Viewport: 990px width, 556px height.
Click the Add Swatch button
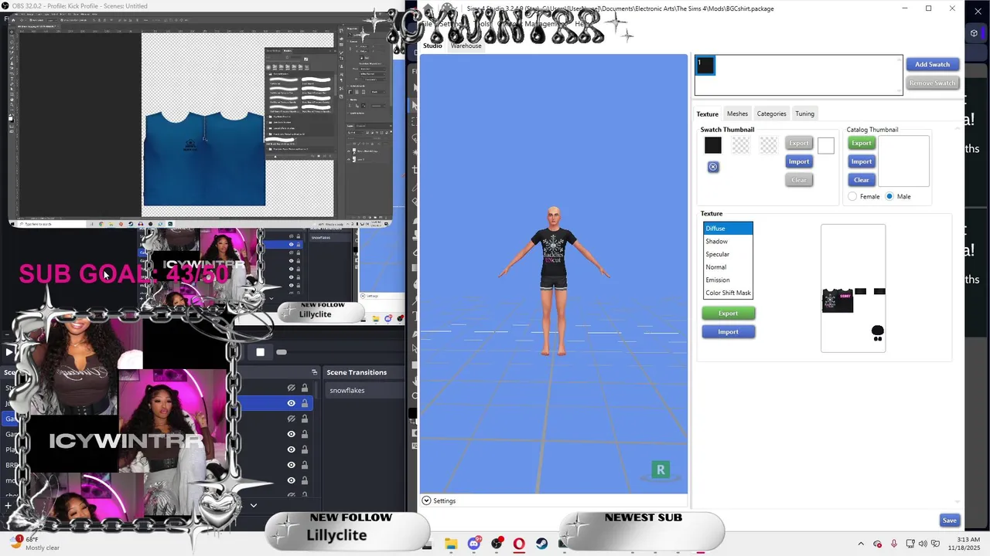[933, 64]
